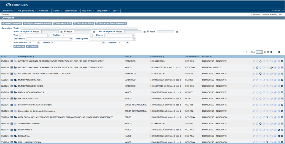Open the Histórico menu
The width and height of the screenshot is (285, 144).
45,11
